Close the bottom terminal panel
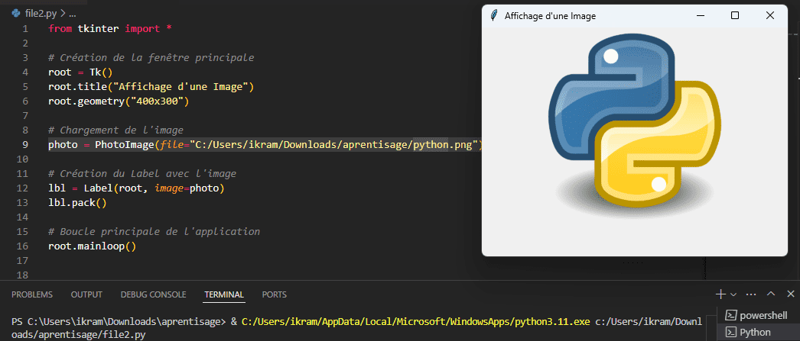The width and height of the screenshot is (800, 341). tap(790, 294)
